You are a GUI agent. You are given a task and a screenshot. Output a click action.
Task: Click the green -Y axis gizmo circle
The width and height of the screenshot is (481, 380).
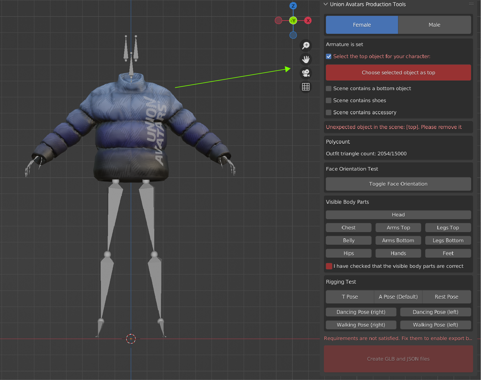click(293, 21)
